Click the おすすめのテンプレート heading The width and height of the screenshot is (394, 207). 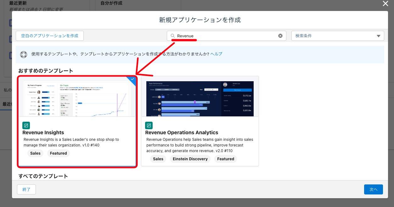tap(46, 71)
